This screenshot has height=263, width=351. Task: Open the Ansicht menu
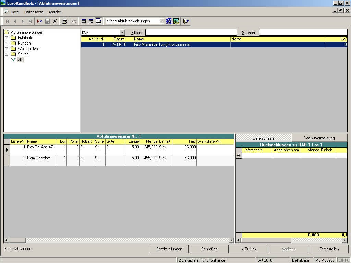55,12
